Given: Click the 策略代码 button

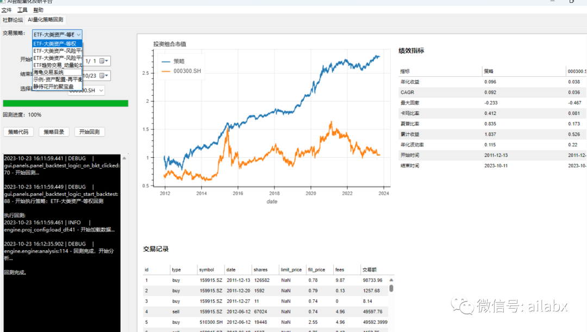Looking at the screenshot, I should coord(18,132).
